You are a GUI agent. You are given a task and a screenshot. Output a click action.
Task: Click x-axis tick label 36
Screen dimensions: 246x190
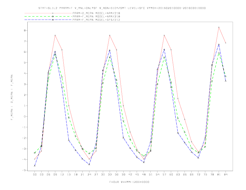116,174
